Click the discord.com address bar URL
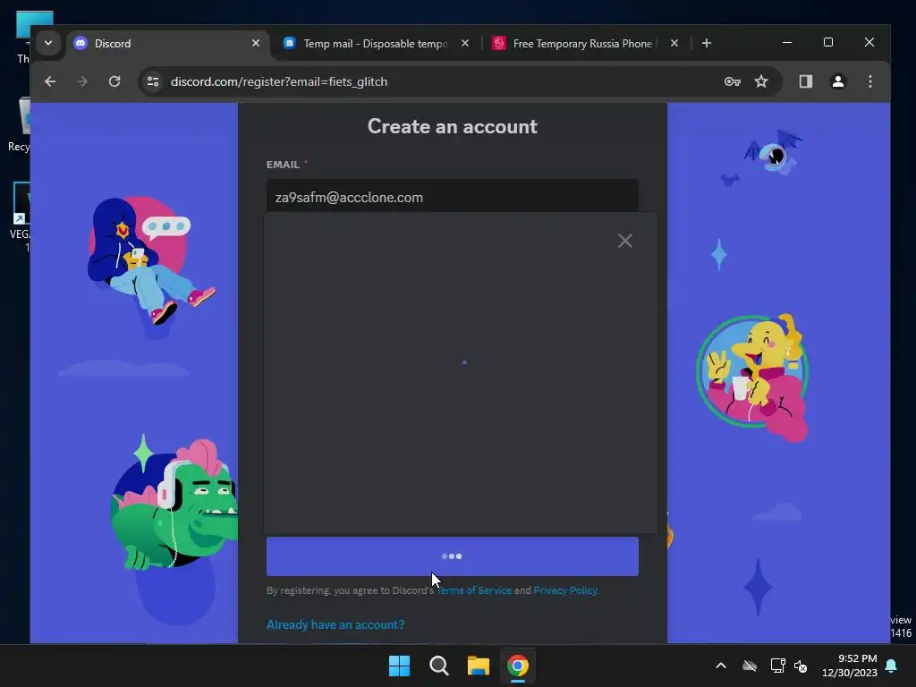916x687 pixels. 279,81
